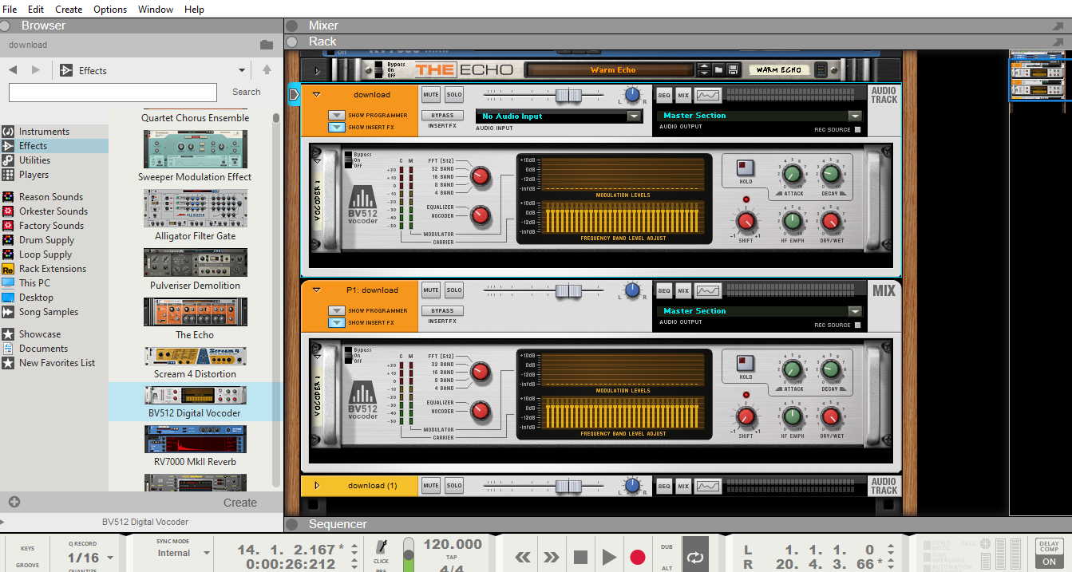Screen dimensions: 1072x572
Task: Click the Mixer panel circle icon
Action: (x=292, y=26)
